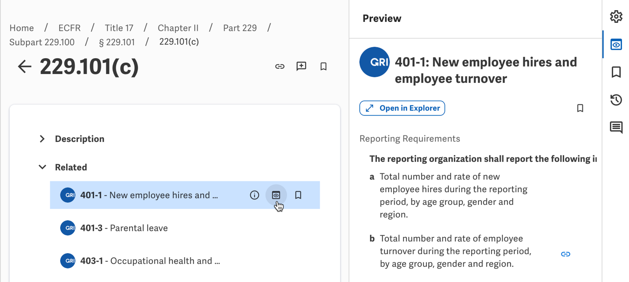This screenshot has width=629, height=282.
Task: Bookmark the 401-1 item in Preview panel
Action: [580, 108]
